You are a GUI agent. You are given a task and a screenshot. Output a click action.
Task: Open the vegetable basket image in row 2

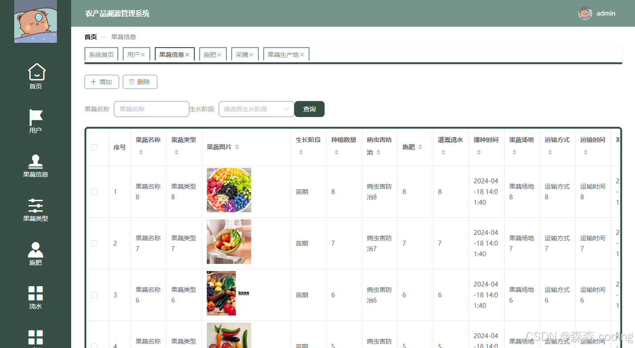click(229, 242)
